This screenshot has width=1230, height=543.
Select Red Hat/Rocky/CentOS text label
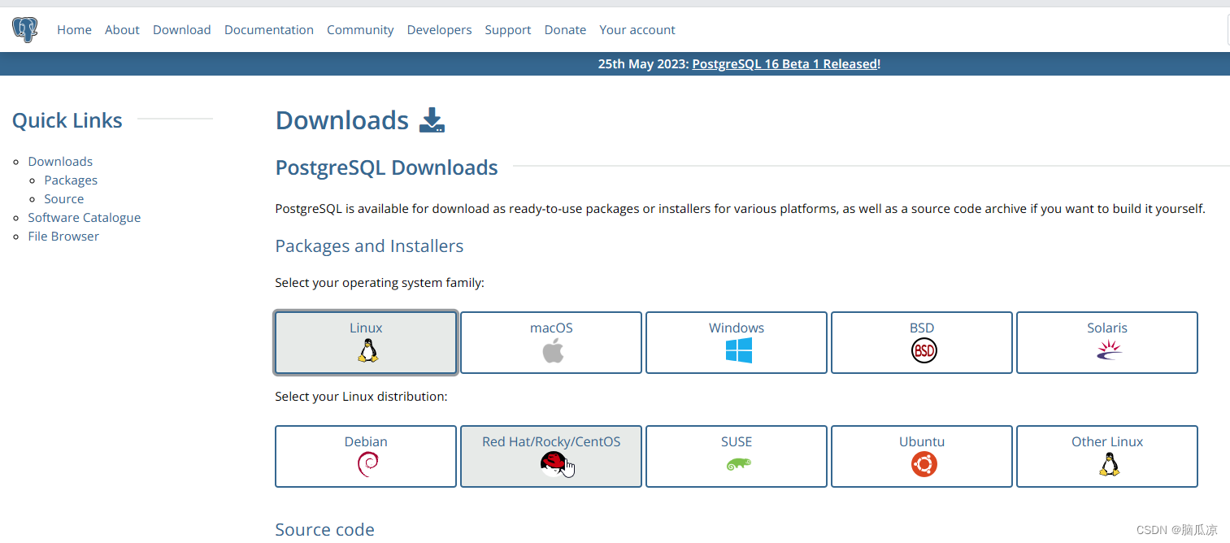(x=551, y=442)
